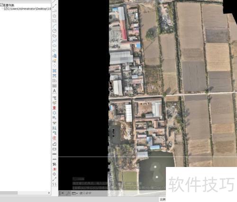
Task: Click the red '重' tool icon
Action: [55, 108]
